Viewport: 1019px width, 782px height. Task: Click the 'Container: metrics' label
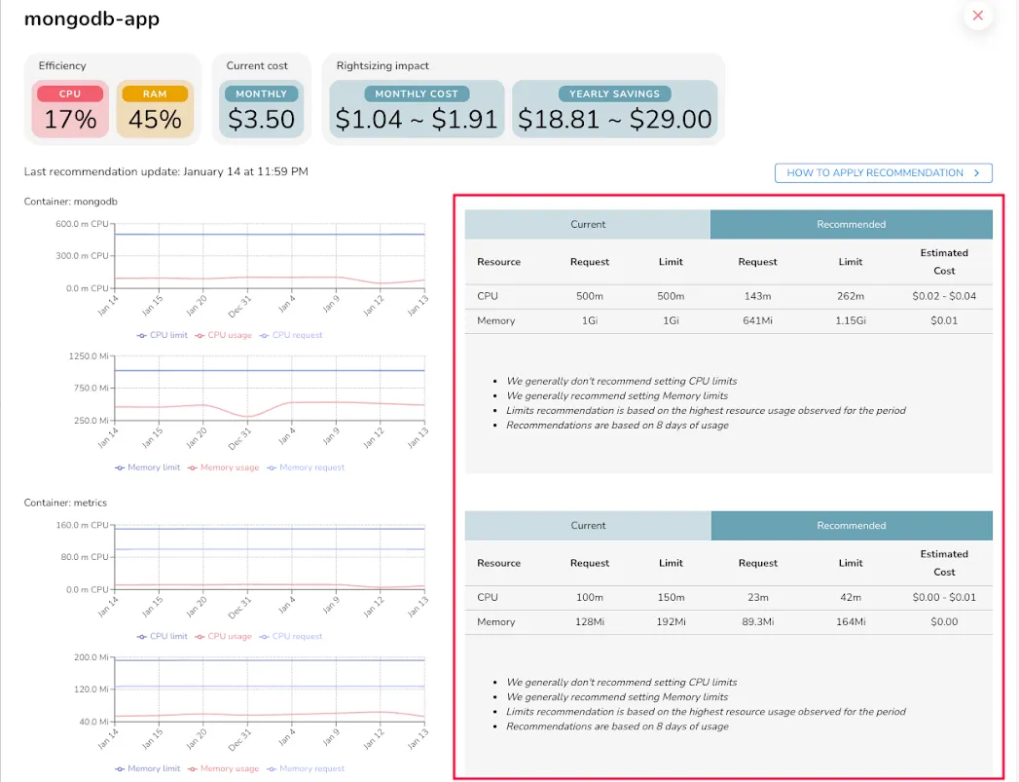click(x=65, y=503)
